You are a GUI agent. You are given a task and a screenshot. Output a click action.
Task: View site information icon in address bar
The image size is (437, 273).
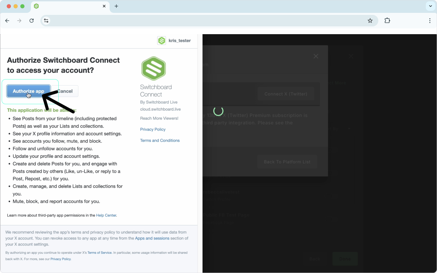46,21
